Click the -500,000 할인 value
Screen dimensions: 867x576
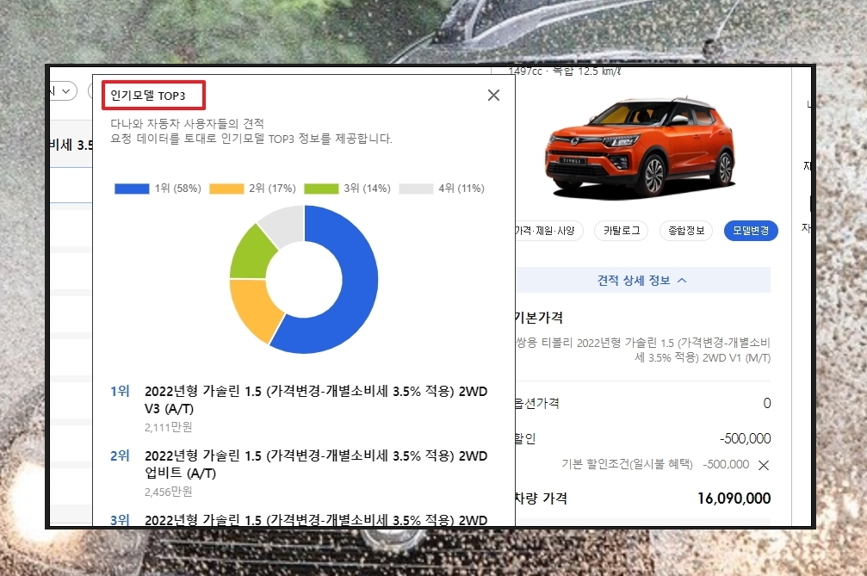(745, 438)
